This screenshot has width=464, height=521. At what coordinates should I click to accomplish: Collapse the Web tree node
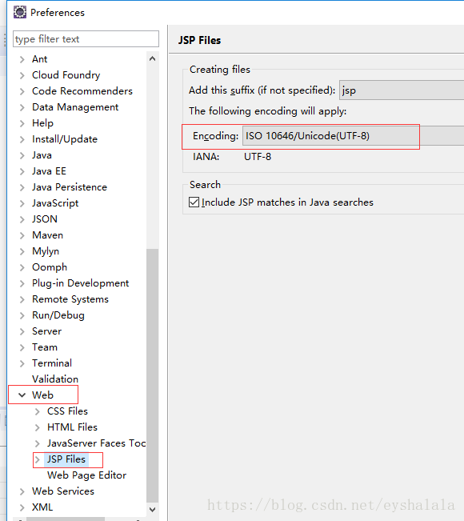(x=22, y=395)
